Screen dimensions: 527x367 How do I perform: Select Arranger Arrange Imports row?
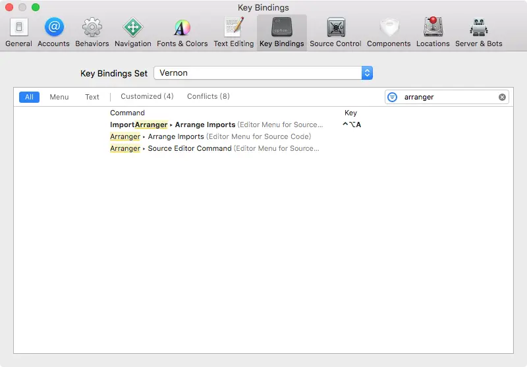click(x=263, y=136)
